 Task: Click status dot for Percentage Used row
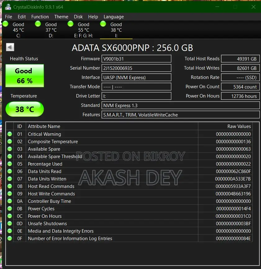(x=10, y=164)
